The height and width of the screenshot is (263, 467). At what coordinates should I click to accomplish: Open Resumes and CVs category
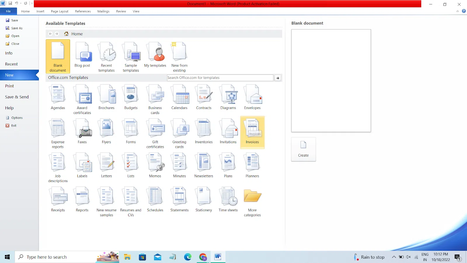click(x=131, y=202)
